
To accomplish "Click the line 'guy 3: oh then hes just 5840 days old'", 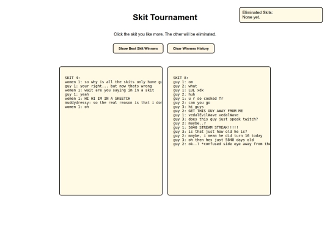I will point(213,140).
